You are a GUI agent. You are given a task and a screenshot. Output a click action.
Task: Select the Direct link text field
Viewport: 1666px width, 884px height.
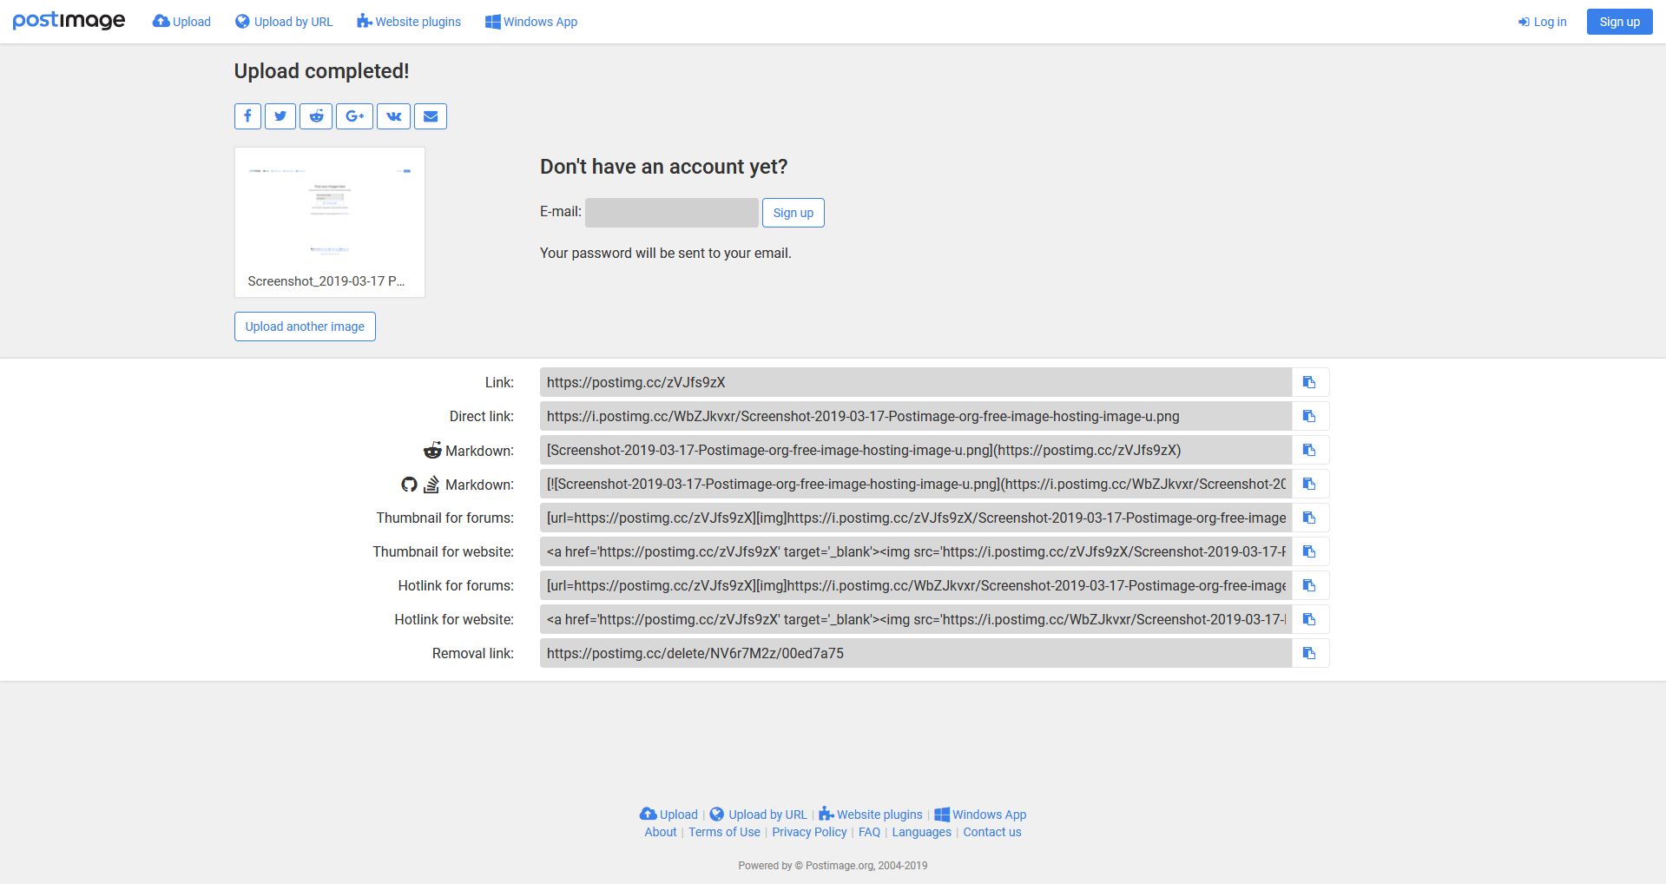point(916,416)
